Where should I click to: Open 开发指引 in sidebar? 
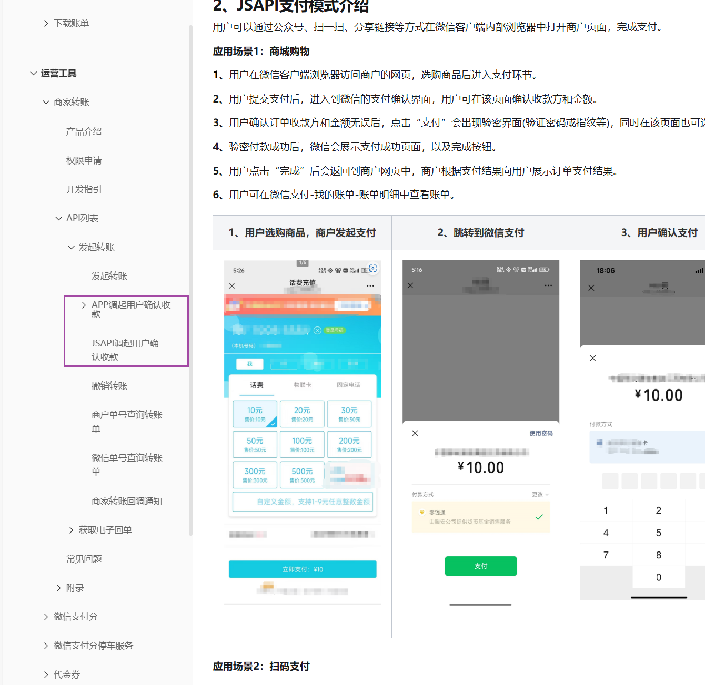tap(84, 189)
